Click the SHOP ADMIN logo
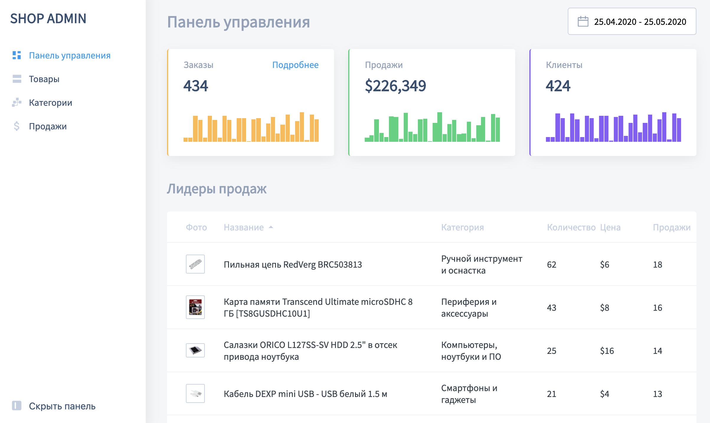The image size is (710, 423). pyautogui.click(x=48, y=19)
